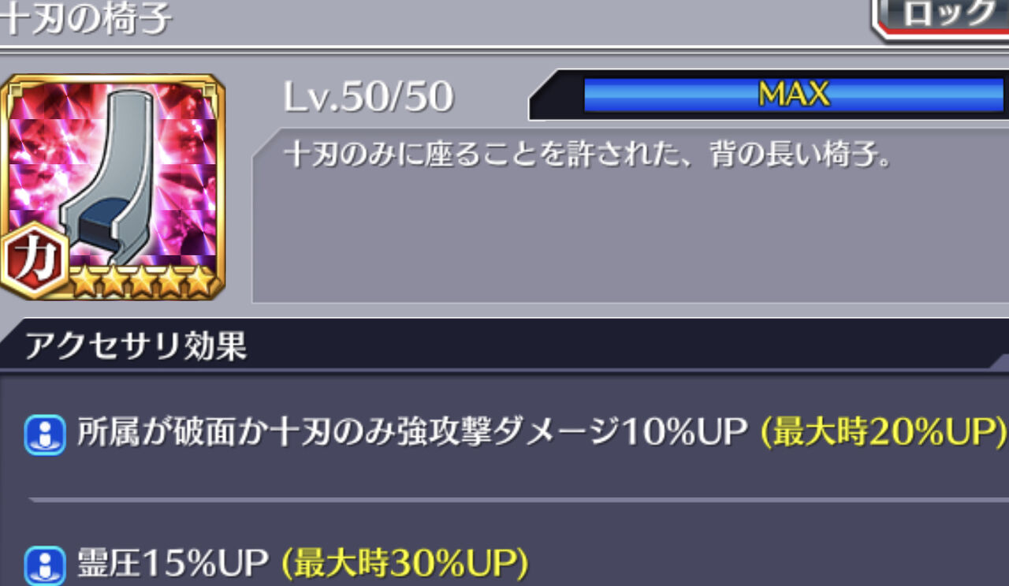
Task: Tap the ロック lock button
Action: pos(942,17)
